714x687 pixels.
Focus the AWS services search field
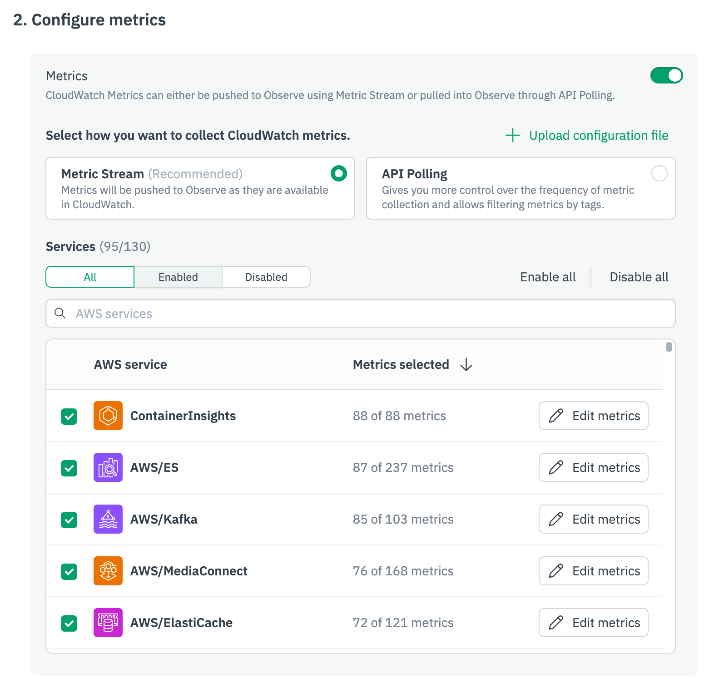pos(363,313)
